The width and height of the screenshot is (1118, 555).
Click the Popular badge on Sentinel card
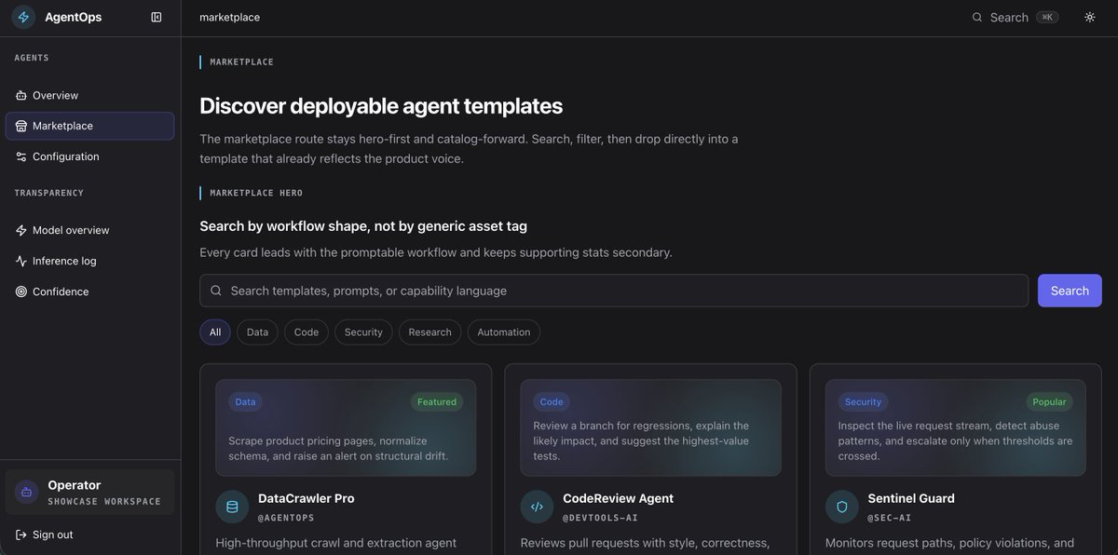(1049, 402)
